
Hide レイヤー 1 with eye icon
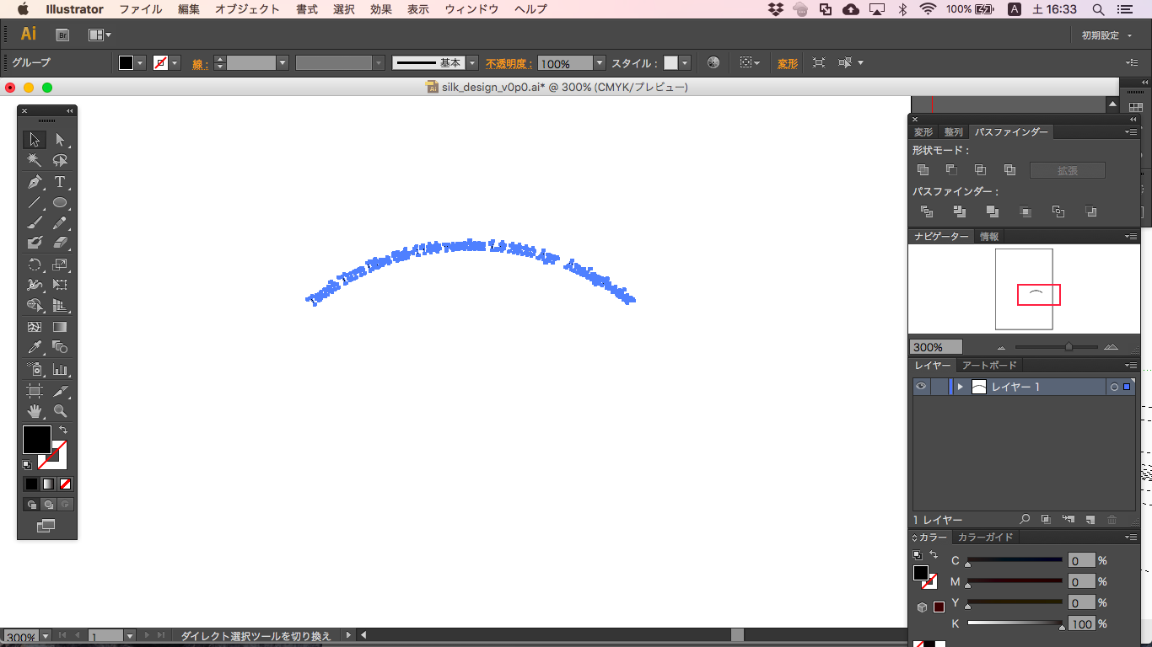[x=921, y=387]
